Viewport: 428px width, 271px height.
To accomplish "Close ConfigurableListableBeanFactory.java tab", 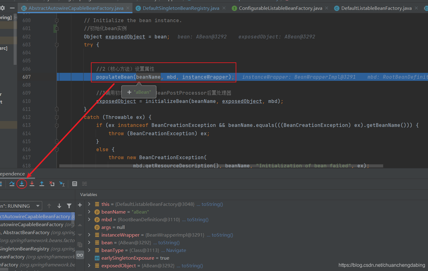I will [327, 8].
